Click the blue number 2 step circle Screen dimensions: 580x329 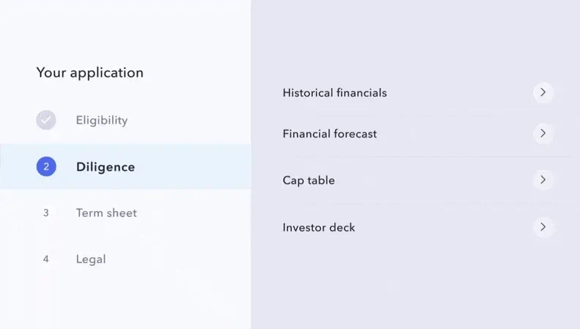(x=46, y=167)
